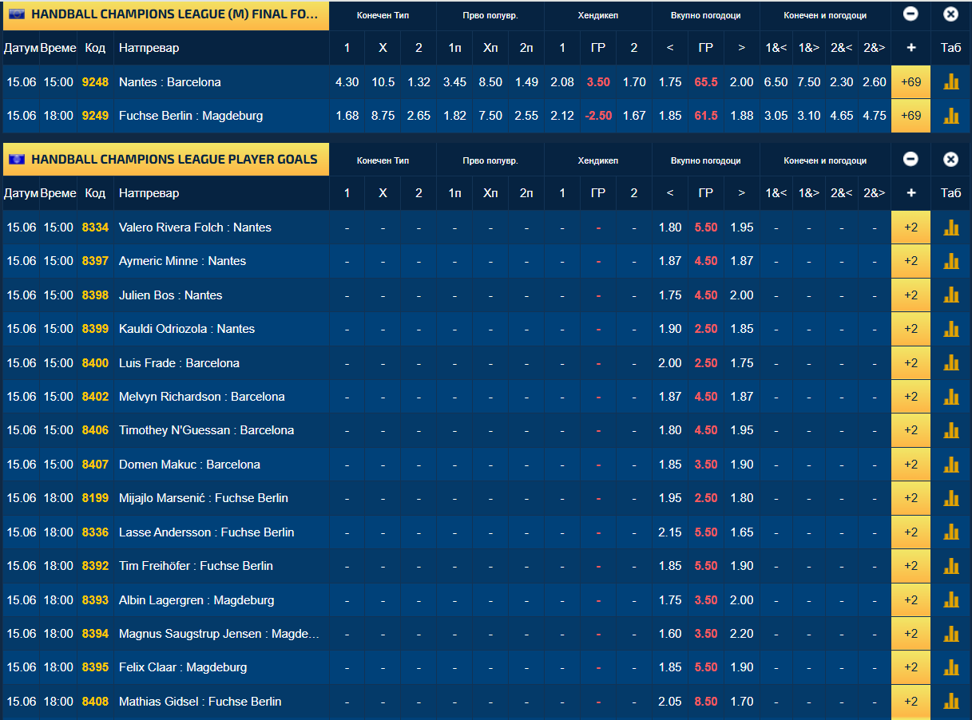Open stats chart for Lasse Andersson row
This screenshot has width=972, height=720.
coord(950,532)
